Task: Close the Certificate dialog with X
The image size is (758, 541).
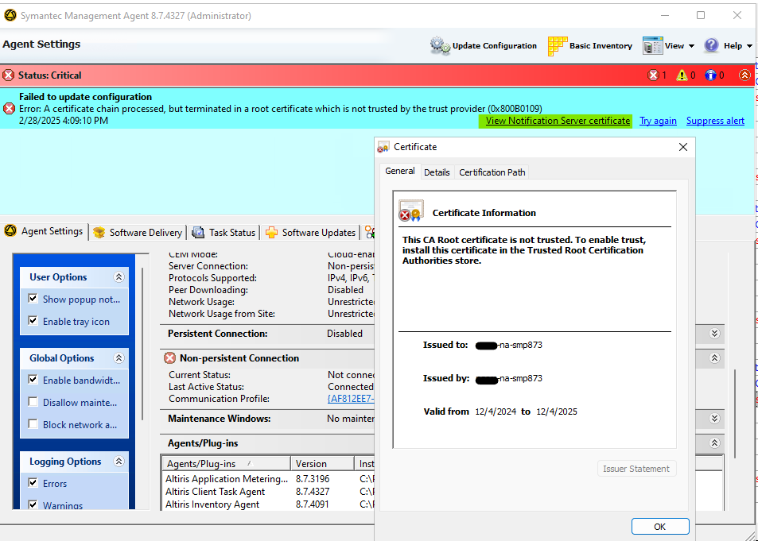Action: (683, 147)
